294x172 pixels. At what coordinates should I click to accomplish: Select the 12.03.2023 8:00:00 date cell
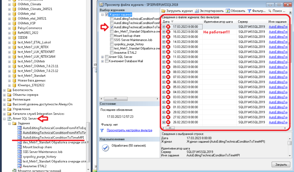click(x=185, y=52)
